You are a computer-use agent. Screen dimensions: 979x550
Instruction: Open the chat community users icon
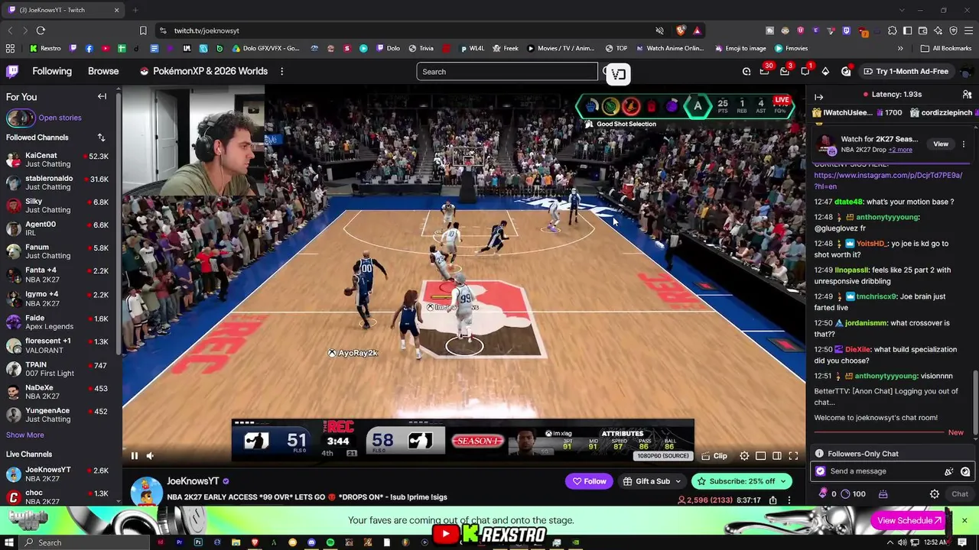pyautogui.click(x=967, y=95)
